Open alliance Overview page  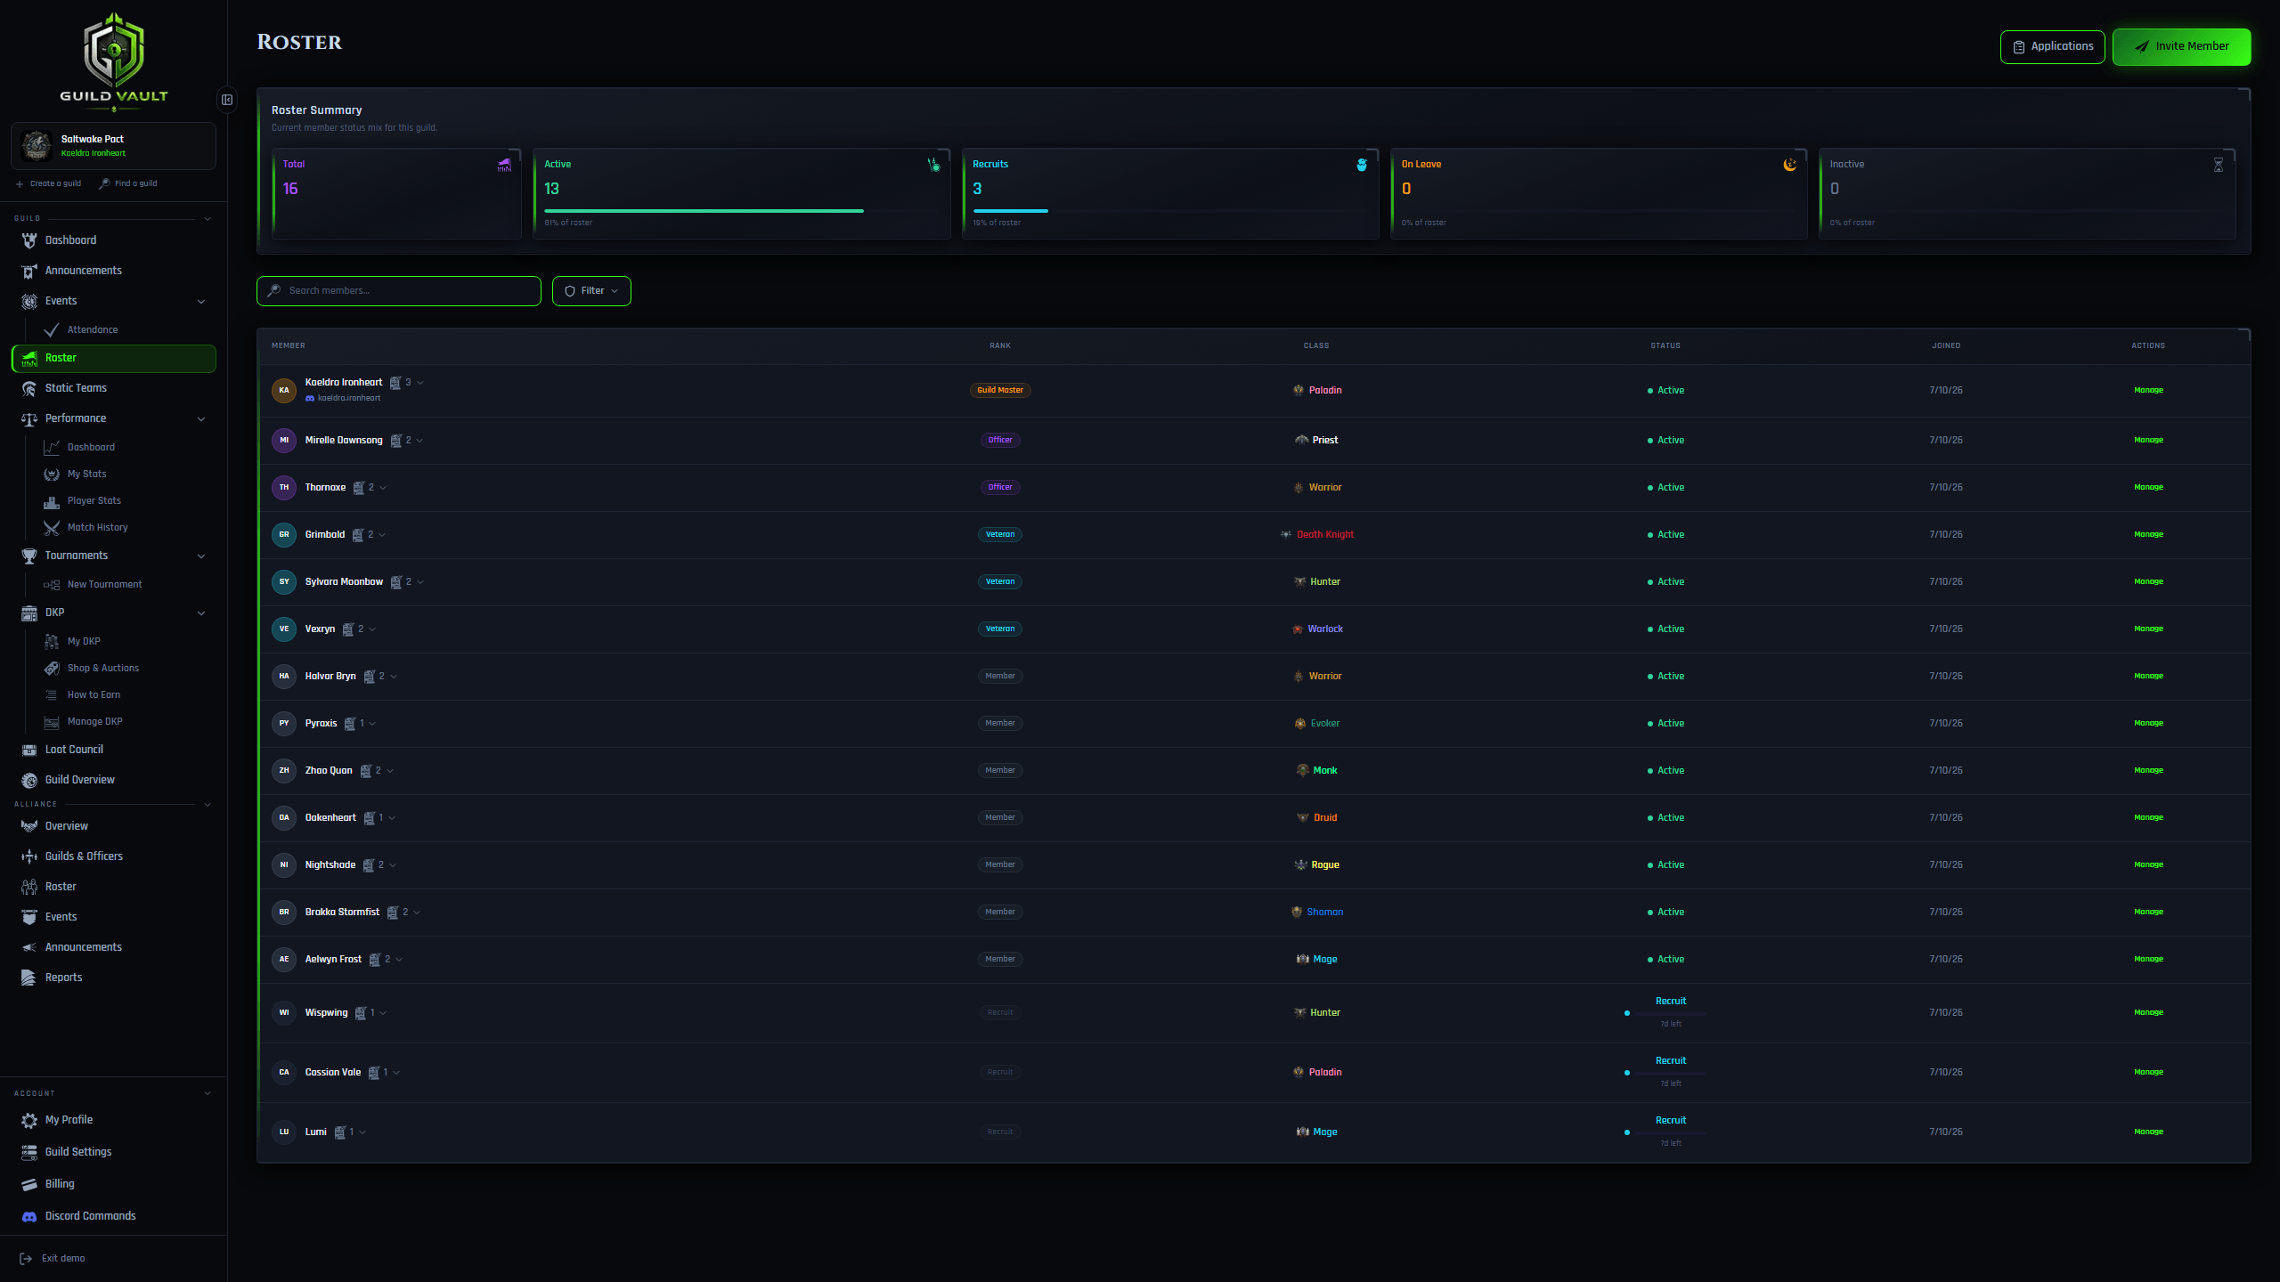(114, 826)
